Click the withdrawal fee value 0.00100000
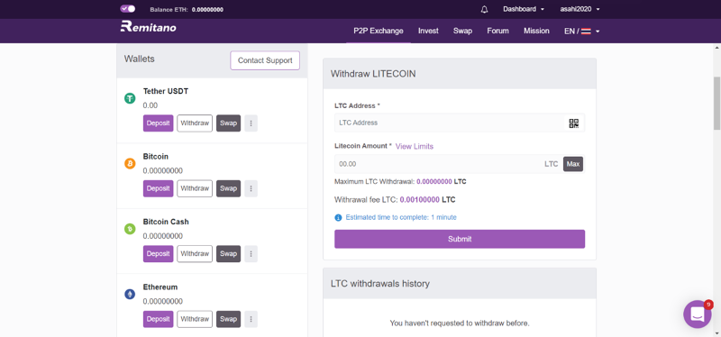721x337 pixels. point(420,200)
